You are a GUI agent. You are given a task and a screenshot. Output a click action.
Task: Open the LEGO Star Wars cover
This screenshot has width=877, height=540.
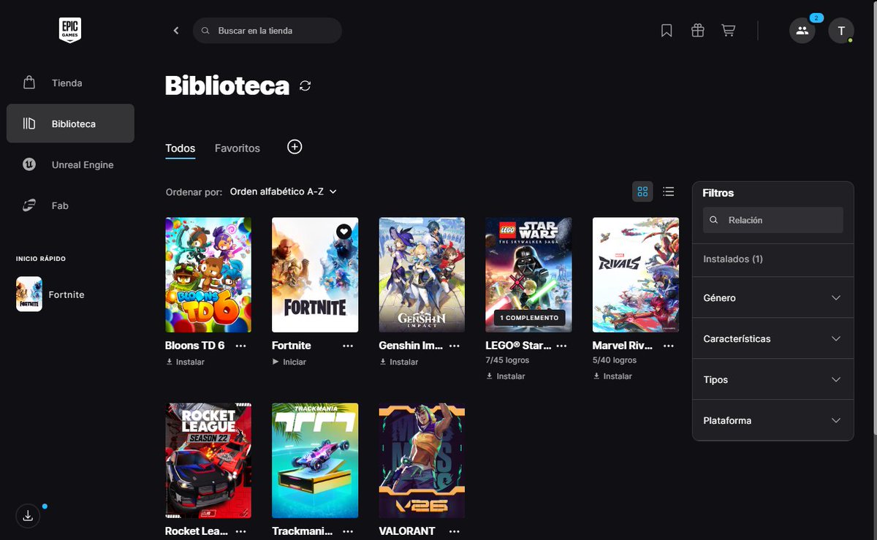(528, 275)
